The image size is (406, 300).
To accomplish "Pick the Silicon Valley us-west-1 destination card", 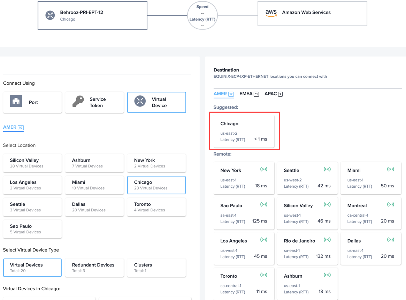I will click(307, 213).
